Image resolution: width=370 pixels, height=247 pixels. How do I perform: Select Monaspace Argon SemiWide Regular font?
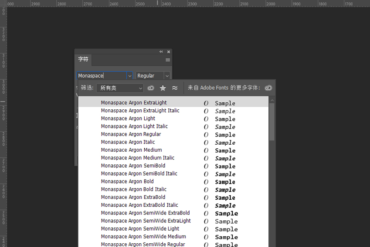pos(173,244)
